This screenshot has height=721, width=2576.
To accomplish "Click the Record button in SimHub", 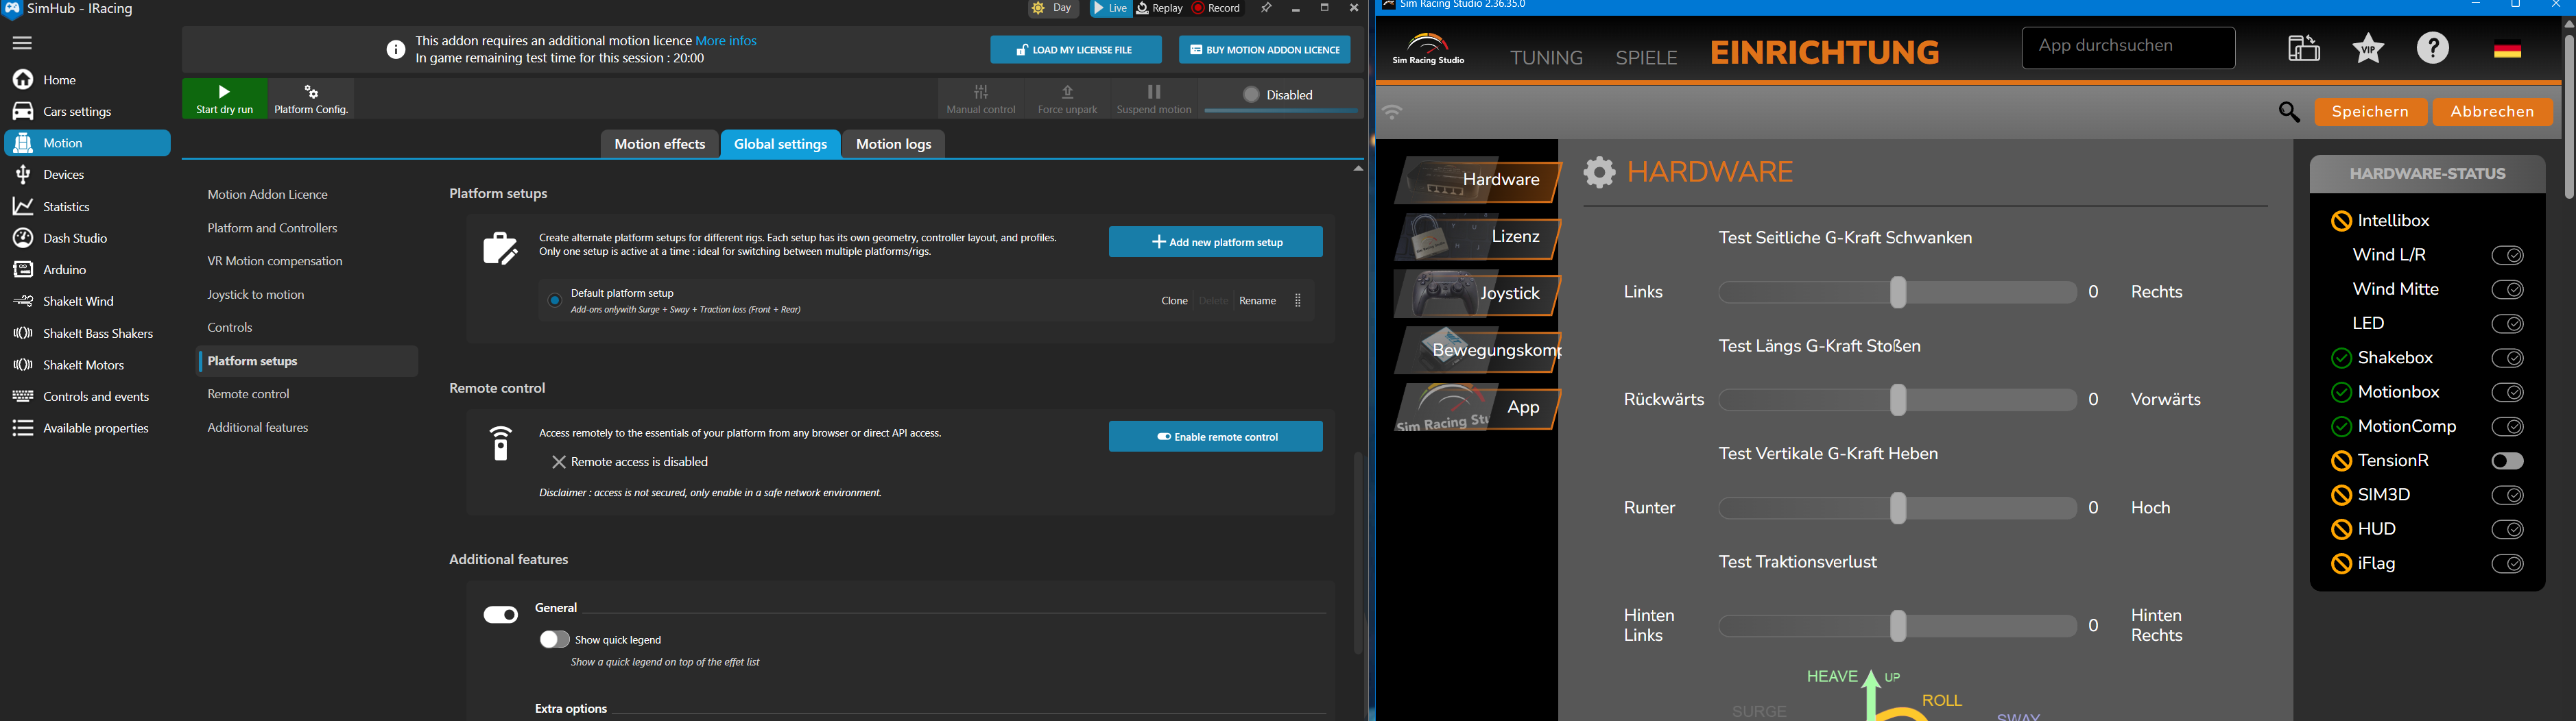I will (1217, 9).
